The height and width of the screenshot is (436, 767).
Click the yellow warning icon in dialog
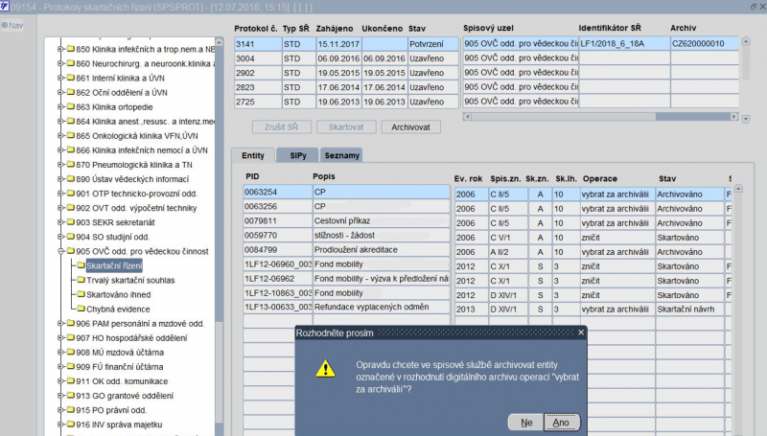(327, 368)
